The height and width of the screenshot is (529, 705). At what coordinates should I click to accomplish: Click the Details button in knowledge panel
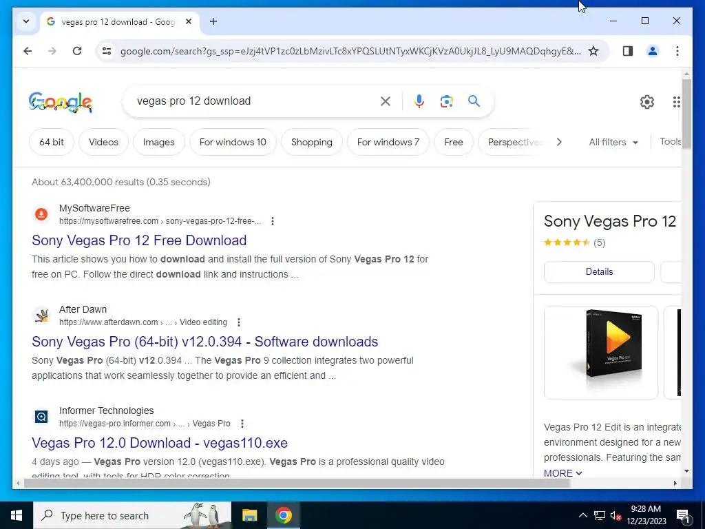(599, 271)
